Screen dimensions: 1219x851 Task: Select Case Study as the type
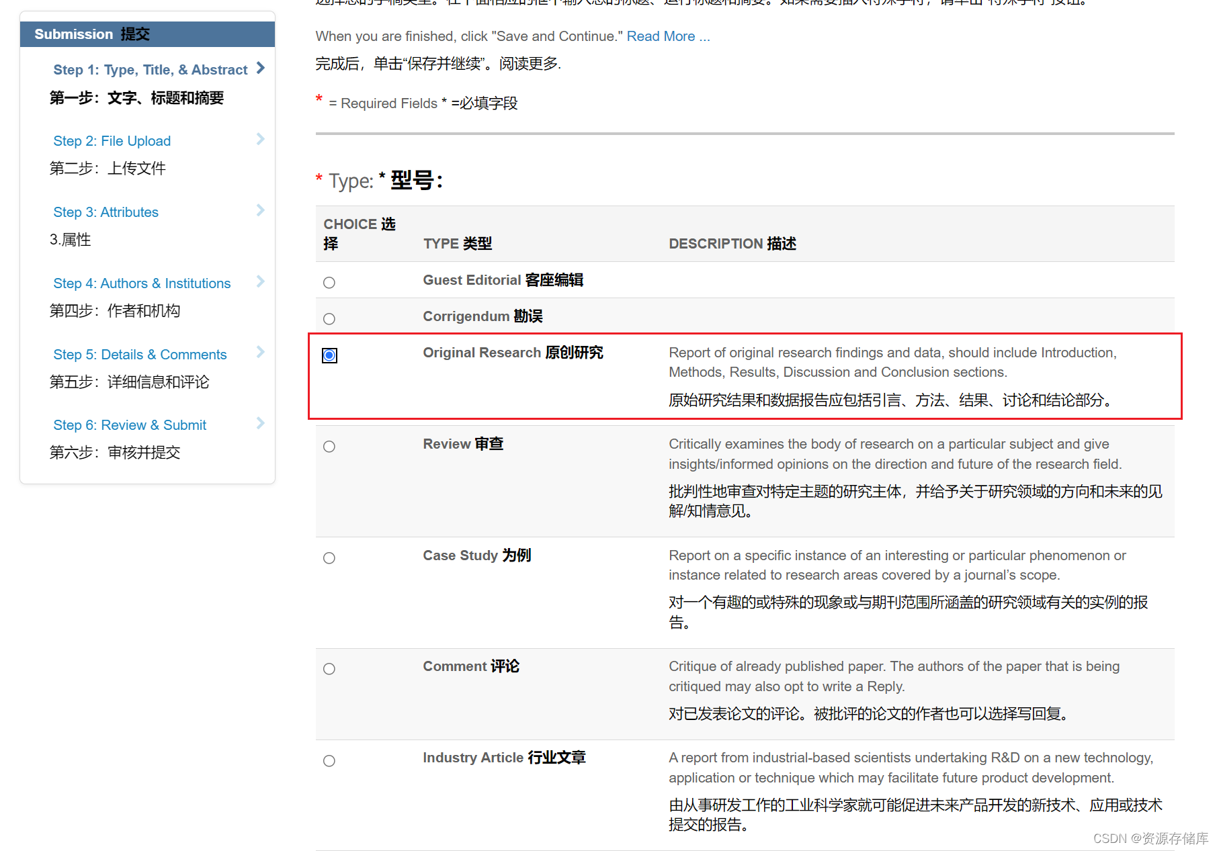point(329,557)
